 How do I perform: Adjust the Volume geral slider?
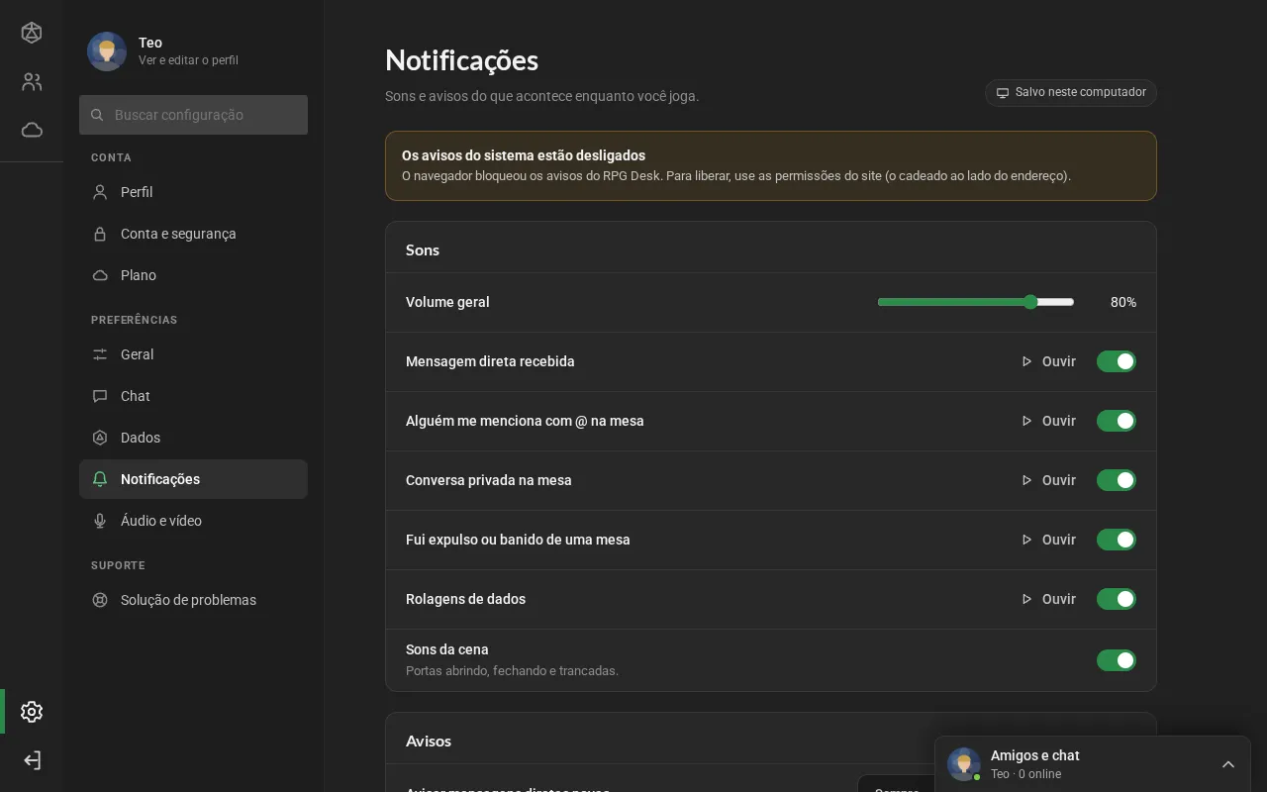(x=976, y=302)
